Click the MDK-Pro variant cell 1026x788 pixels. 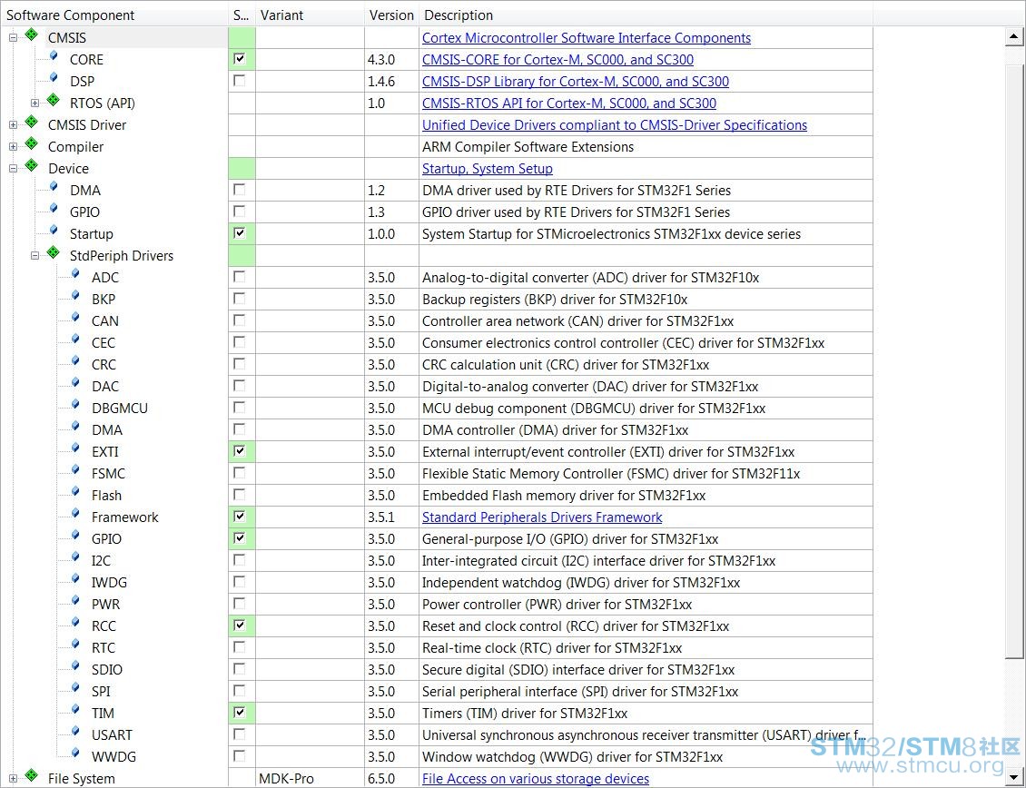point(311,779)
